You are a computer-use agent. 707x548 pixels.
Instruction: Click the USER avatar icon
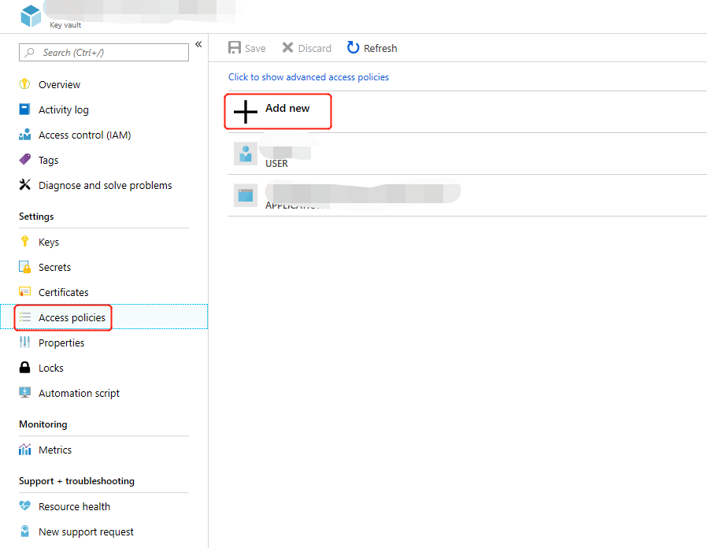coord(246,154)
